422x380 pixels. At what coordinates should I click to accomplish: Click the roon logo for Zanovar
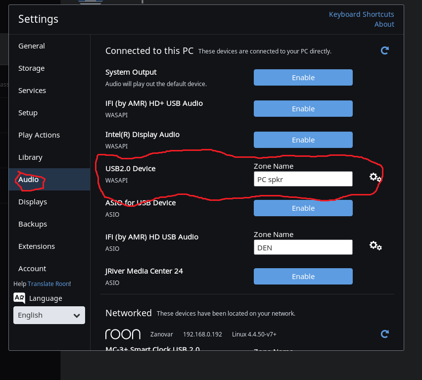(123, 334)
